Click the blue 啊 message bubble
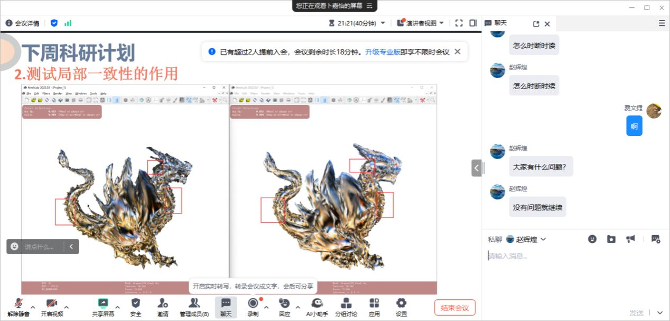This screenshot has width=670, height=321. tap(635, 126)
